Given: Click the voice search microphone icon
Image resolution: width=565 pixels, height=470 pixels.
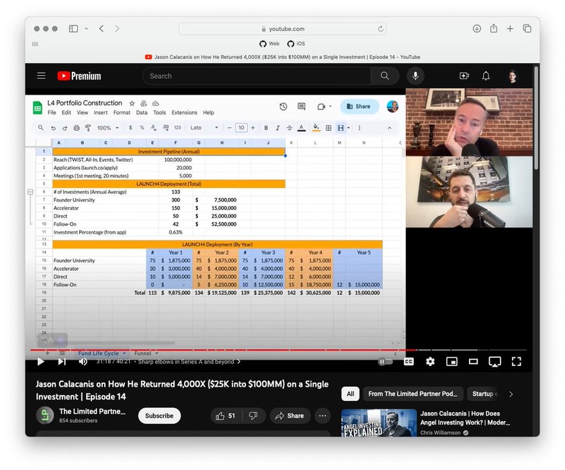Looking at the screenshot, I should pos(415,76).
